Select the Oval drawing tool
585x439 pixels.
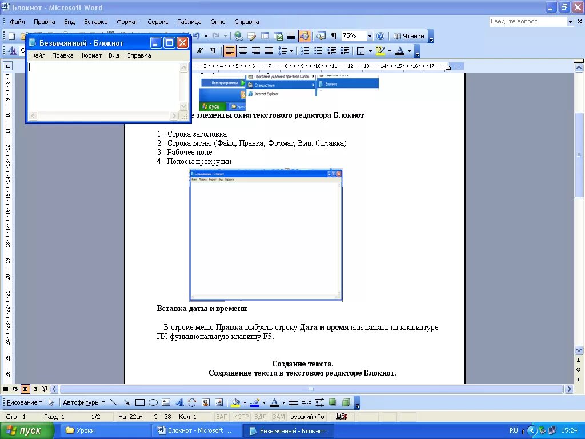click(153, 402)
